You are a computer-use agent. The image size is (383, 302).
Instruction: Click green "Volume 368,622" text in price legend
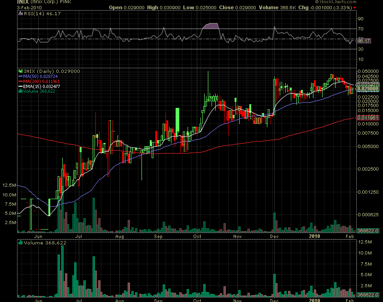point(39,91)
